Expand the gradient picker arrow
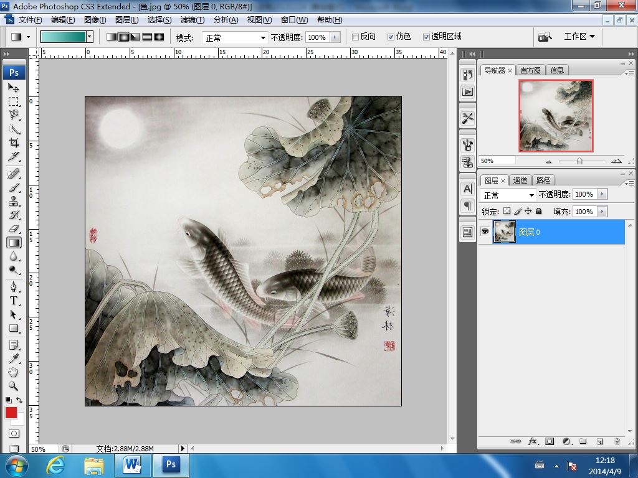Image resolution: width=638 pixels, height=478 pixels. pos(90,37)
